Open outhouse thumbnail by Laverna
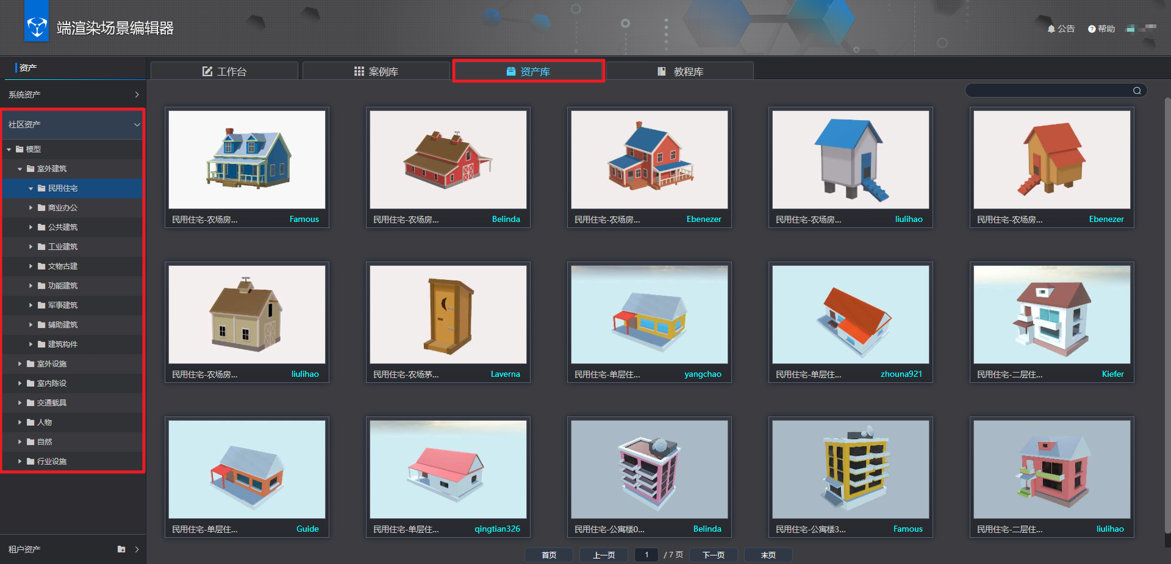Image resolution: width=1171 pixels, height=564 pixels. click(x=448, y=315)
